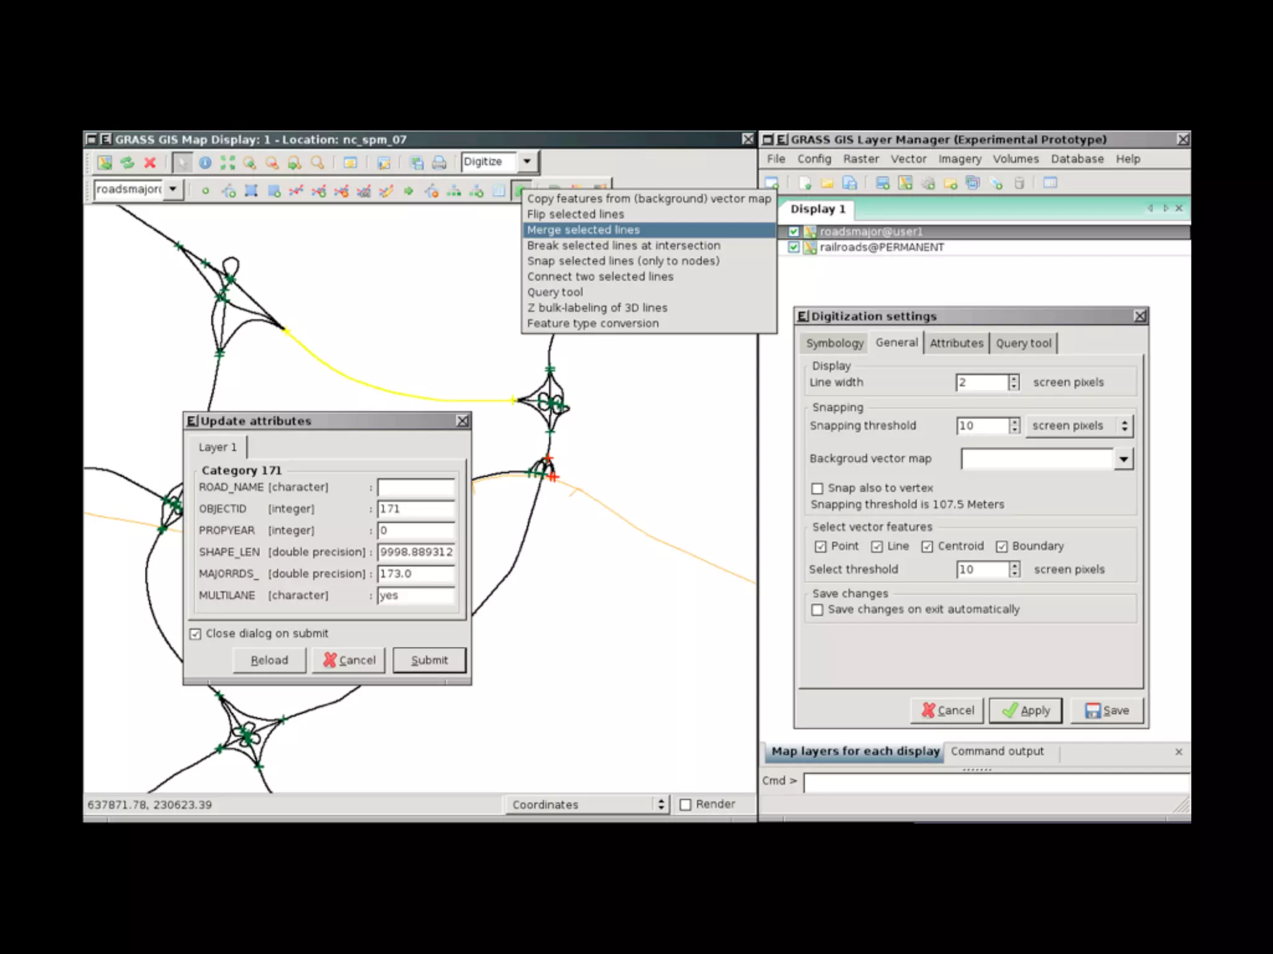Click the delete layer trash icon

tap(1019, 183)
